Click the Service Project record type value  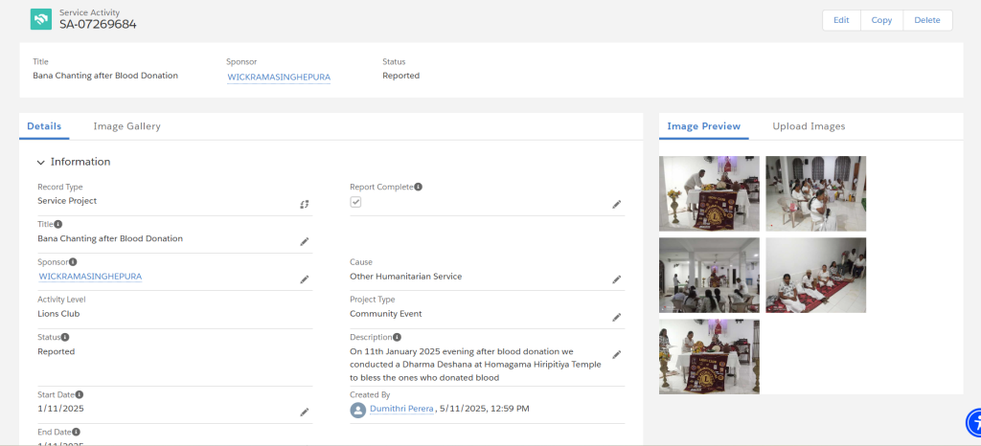(67, 201)
